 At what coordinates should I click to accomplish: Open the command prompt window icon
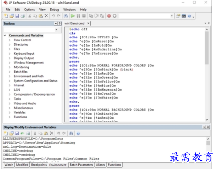pyautogui.click(x=184, y=16)
